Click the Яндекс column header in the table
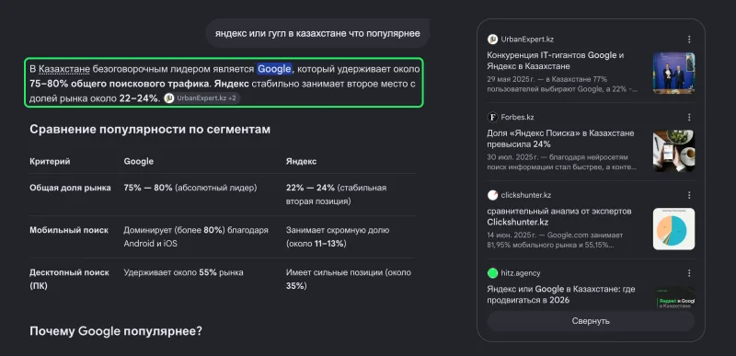This screenshot has width=736, height=356. click(x=301, y=161)
